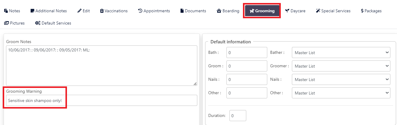Open Vaccinations via its clipboard icon
Viewport: 397px width, 125px height.
coord(102,11)
